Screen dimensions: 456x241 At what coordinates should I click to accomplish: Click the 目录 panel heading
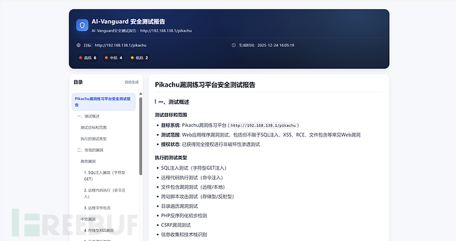coord(78,83)
